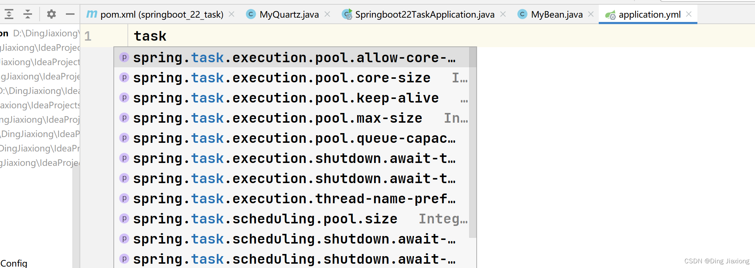This screenshot has width=755, height=268.
Task: Choose spring.task.scheduling.pool.size suggestion
Action: [x=292, y=219]
